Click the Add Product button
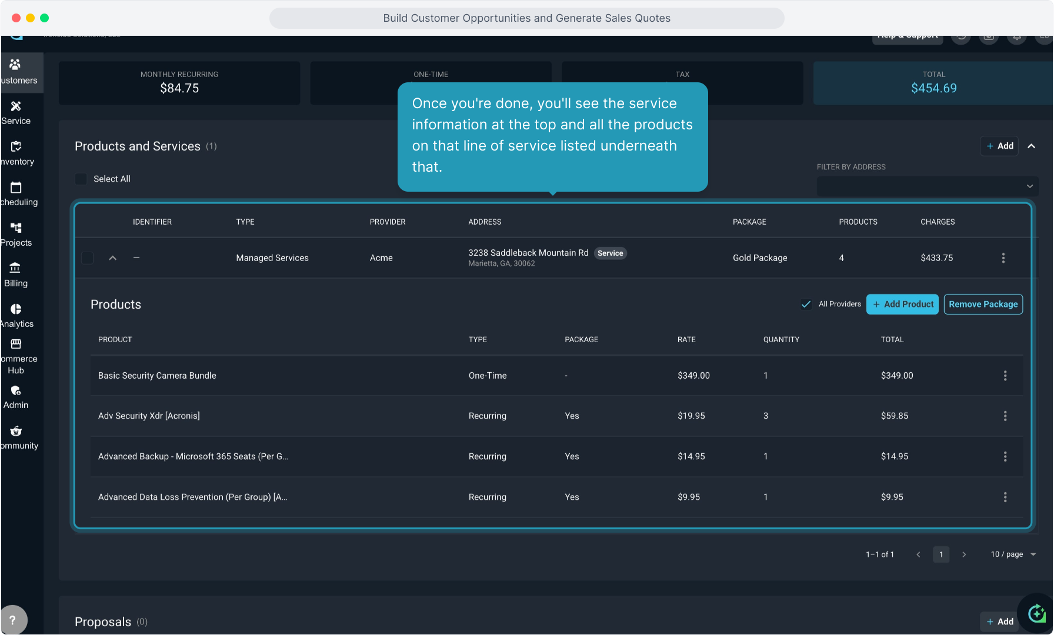The image size is (1054, 635). coord(902,305)
